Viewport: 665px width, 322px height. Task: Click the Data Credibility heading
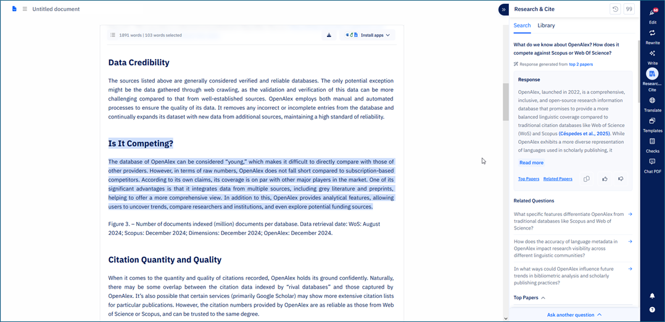click(x=139, y=63)
